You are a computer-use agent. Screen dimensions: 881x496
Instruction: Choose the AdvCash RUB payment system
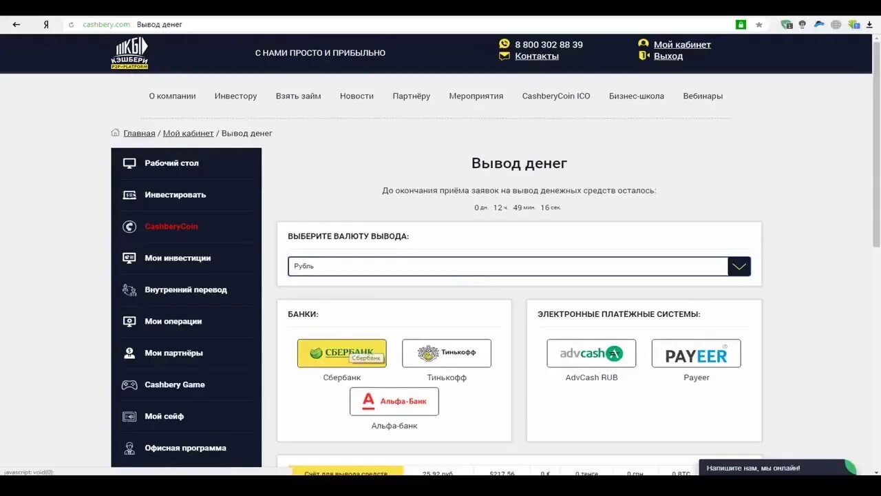pos(591,353)
